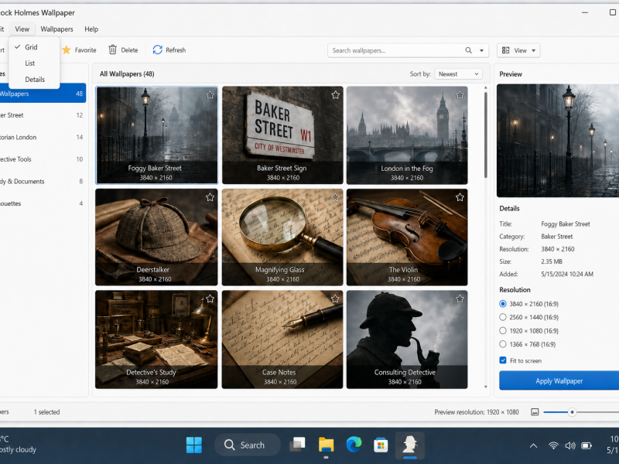619x464 pixels.
Task: Adjust the thumbnail zoom slider handle
Action: pyautogui.click(x=572, y=412)
